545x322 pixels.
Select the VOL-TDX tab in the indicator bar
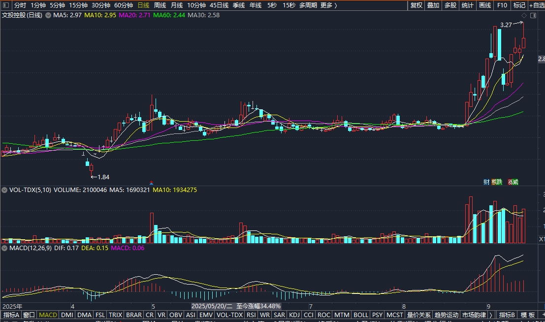[229, 315]
